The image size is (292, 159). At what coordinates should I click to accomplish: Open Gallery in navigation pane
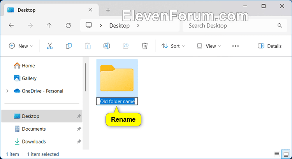25,78
